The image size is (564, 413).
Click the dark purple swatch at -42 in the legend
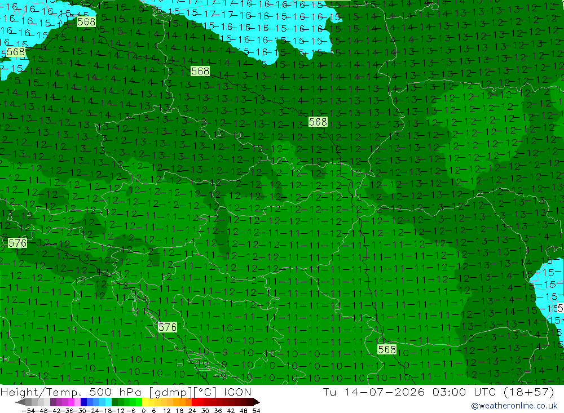[53, 402]
